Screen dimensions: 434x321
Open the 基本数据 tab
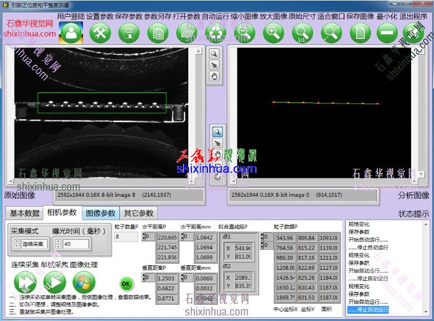pos(25,213)
